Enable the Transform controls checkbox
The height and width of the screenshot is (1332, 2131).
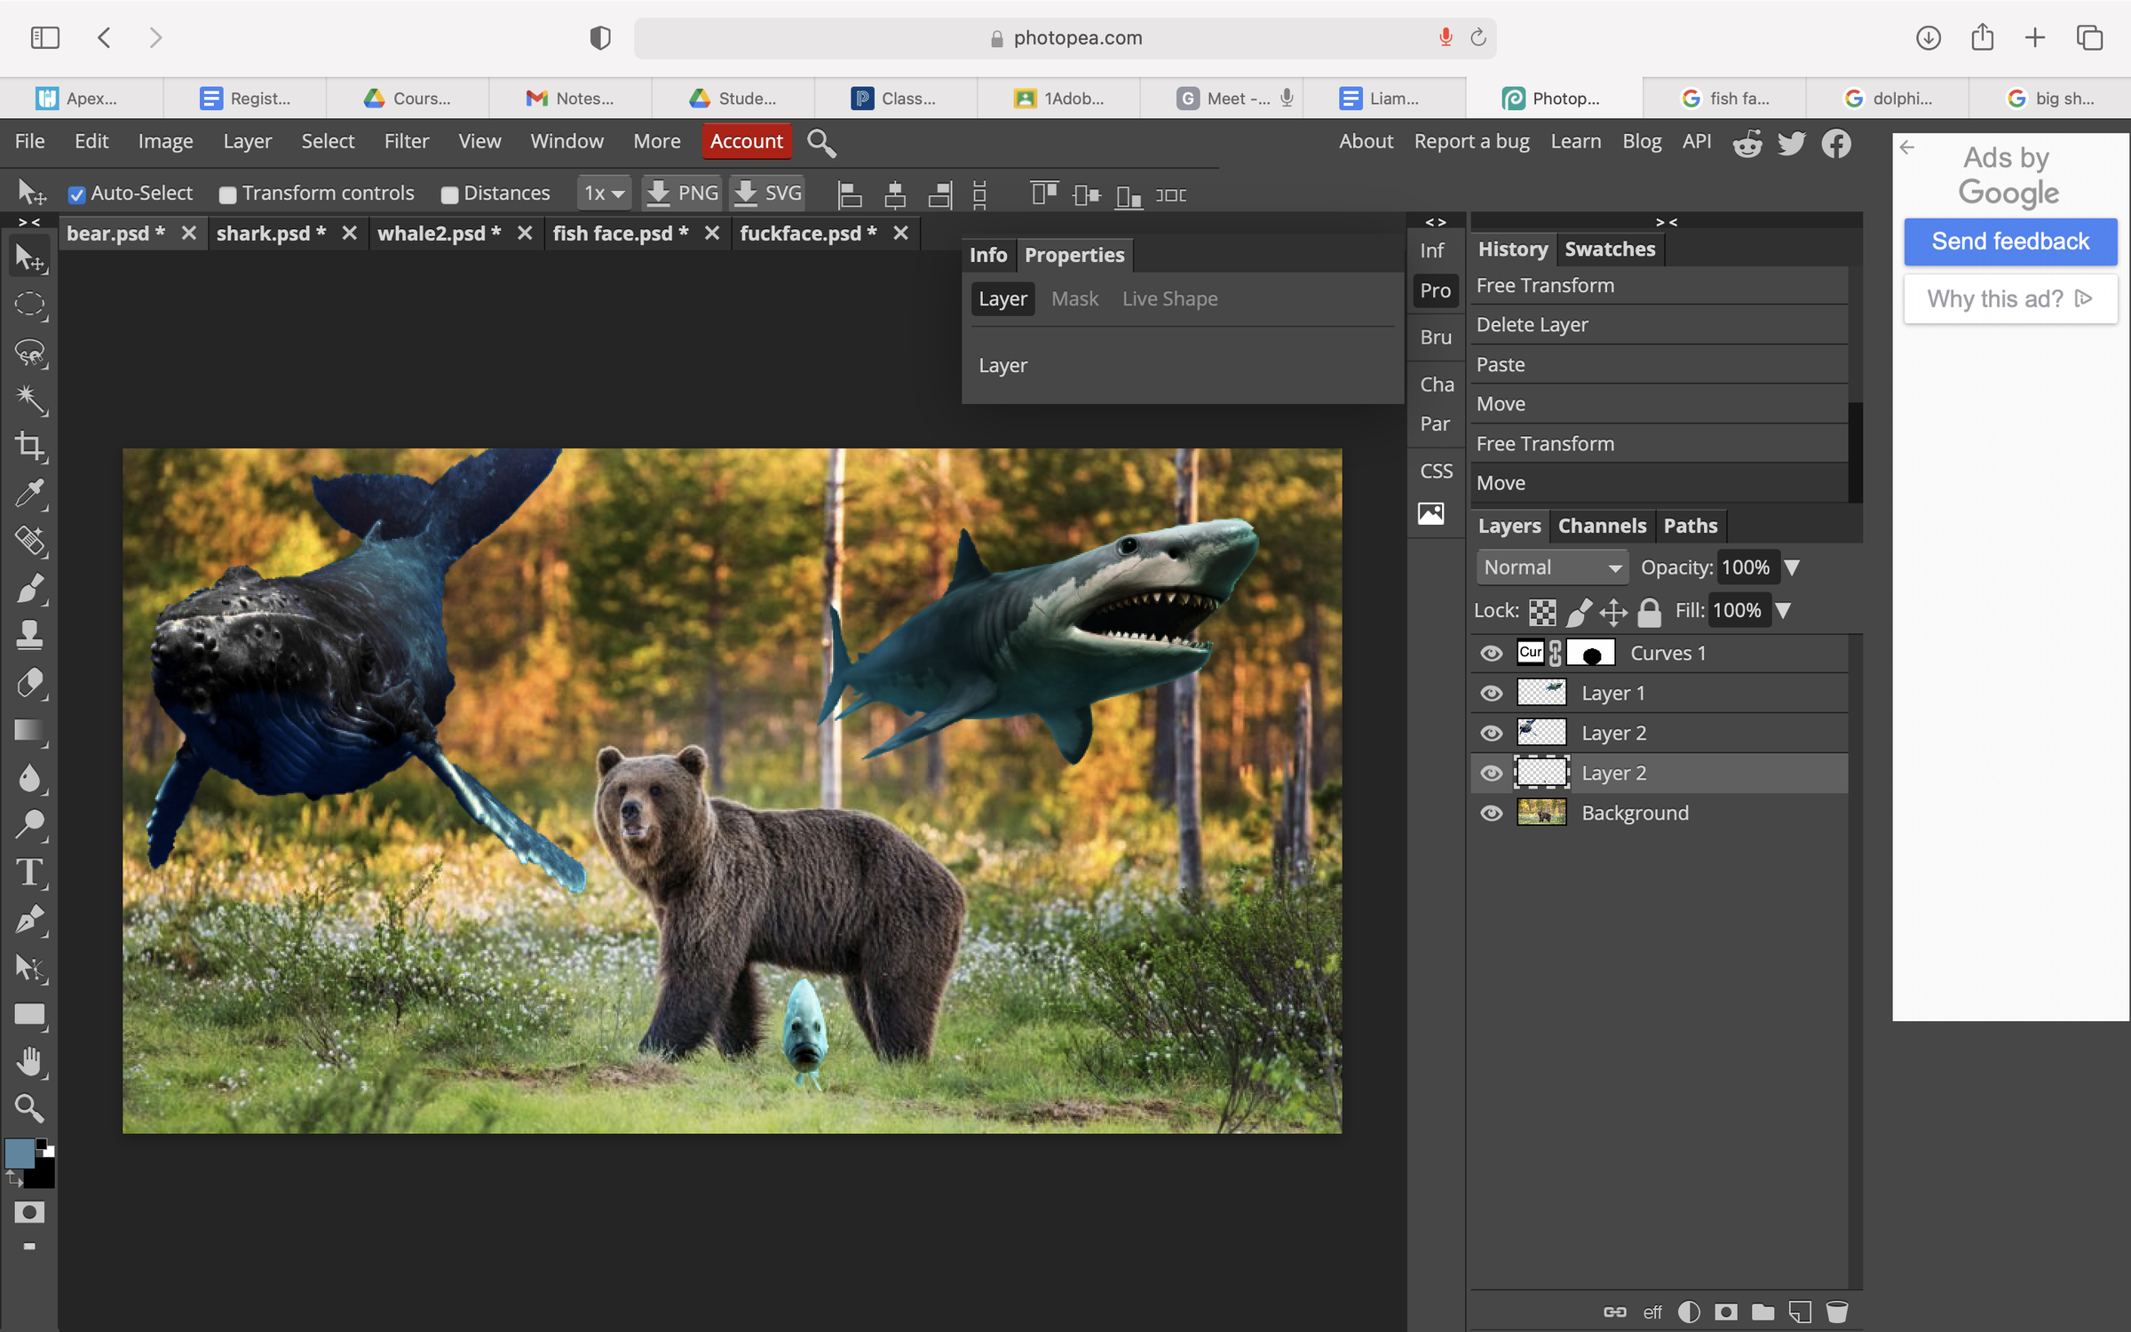click(x=228, y=194)
